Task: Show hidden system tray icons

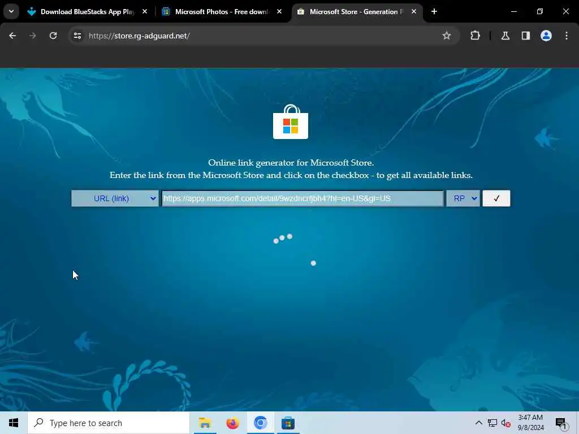Action: pyautogui.click(x=478, y=423)
